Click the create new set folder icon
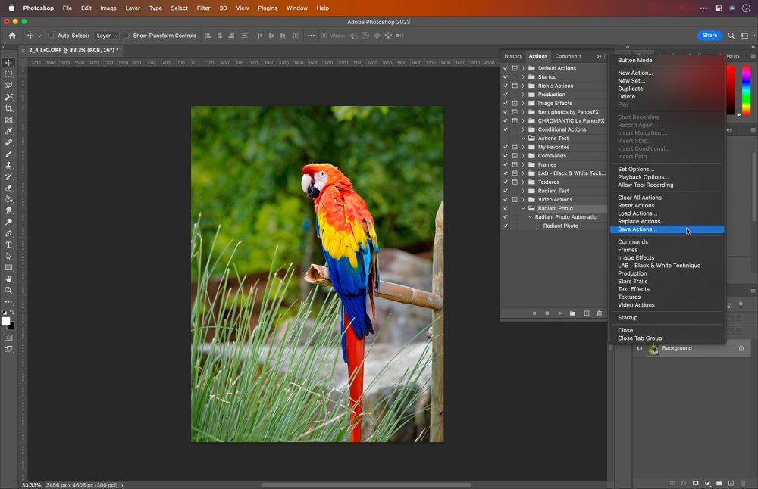The height and width of the screenshot is (489, 758). (572, 313)
